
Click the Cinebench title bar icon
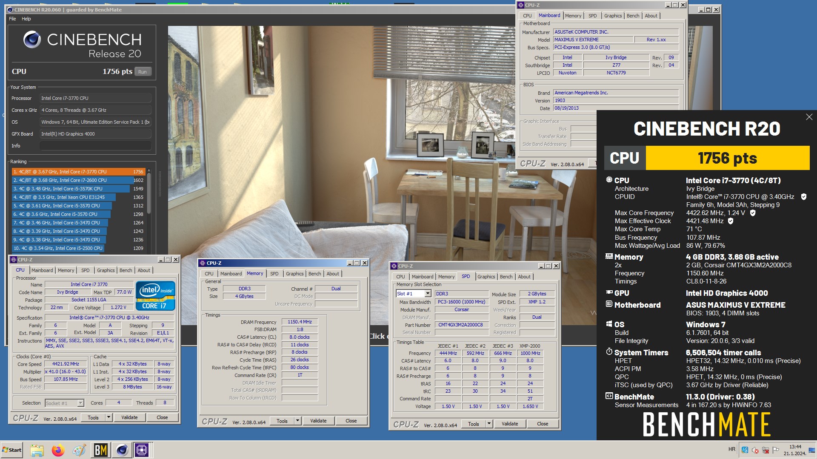10,9
